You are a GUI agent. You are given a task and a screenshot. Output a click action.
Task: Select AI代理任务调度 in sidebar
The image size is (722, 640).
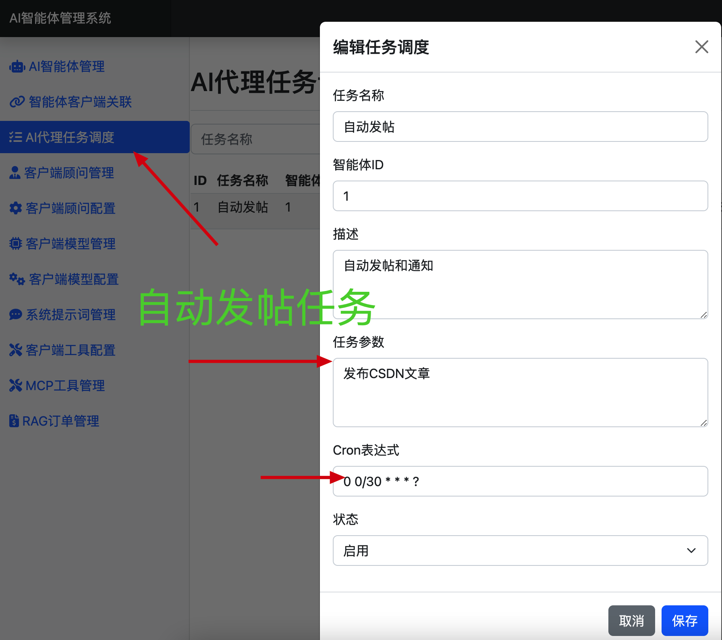point(95,137)
